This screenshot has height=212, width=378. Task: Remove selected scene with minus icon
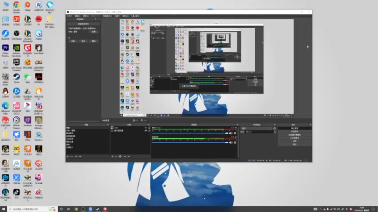click(72, 156)
